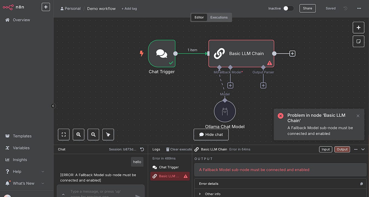Add a tag to the workflow
The height and width of the screenshot is (197, 369).
point(129,8)
